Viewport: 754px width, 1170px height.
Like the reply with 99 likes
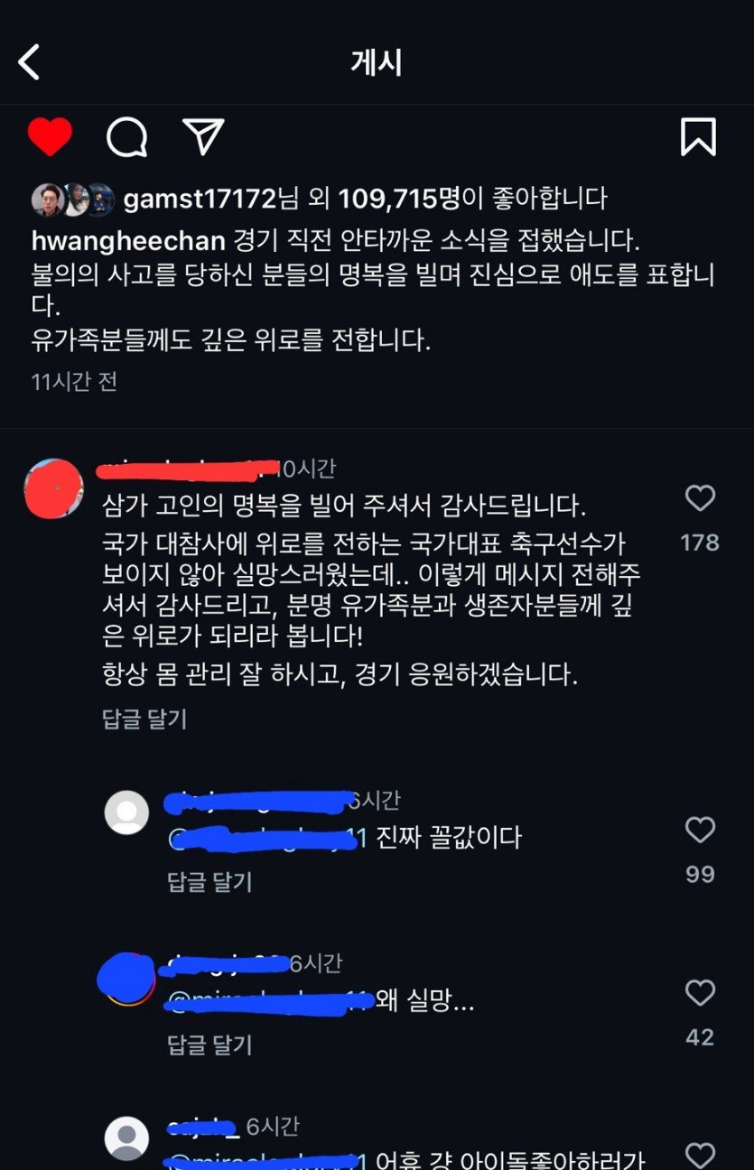tap(700, 830)
